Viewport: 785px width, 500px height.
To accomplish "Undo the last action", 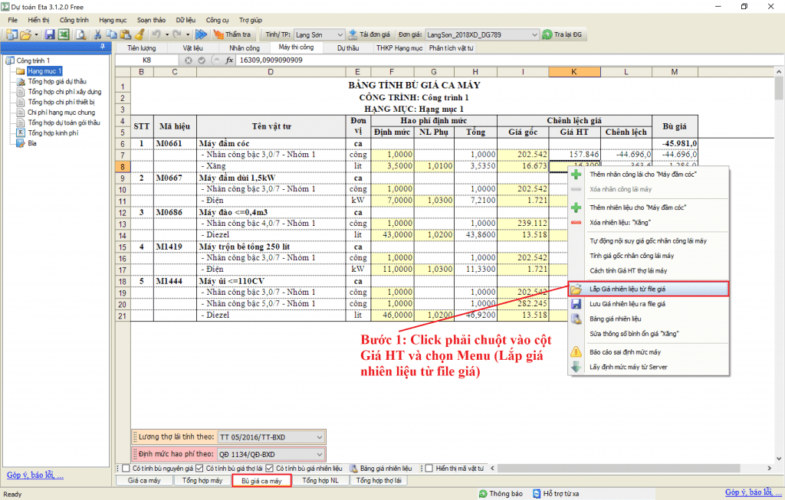I will click(156, 34).
